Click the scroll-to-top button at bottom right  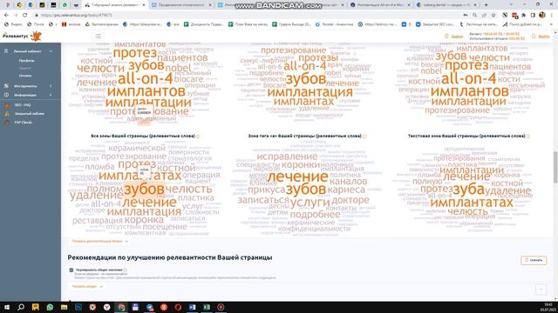[541, 290]
